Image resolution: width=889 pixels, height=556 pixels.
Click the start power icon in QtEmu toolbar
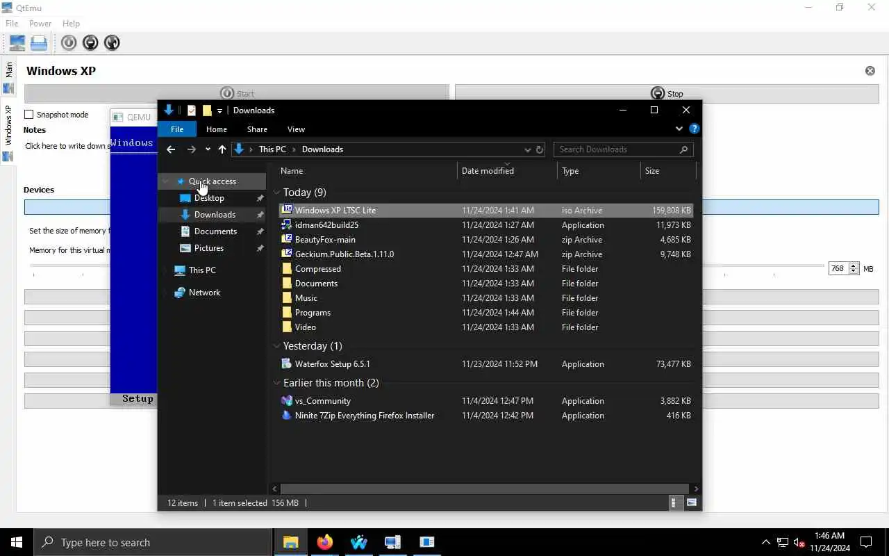pos(69,42)
